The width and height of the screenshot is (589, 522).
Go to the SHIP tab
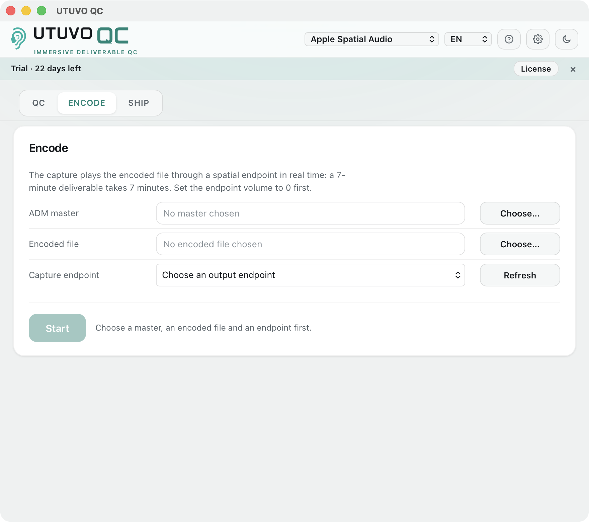click(x=139, y=103)
